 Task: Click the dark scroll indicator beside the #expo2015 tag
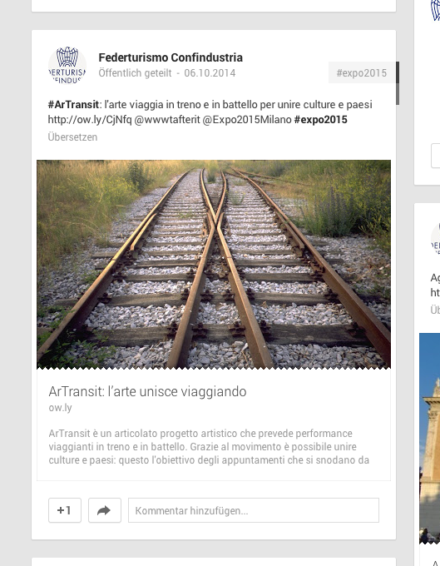[x=398, y=83]
